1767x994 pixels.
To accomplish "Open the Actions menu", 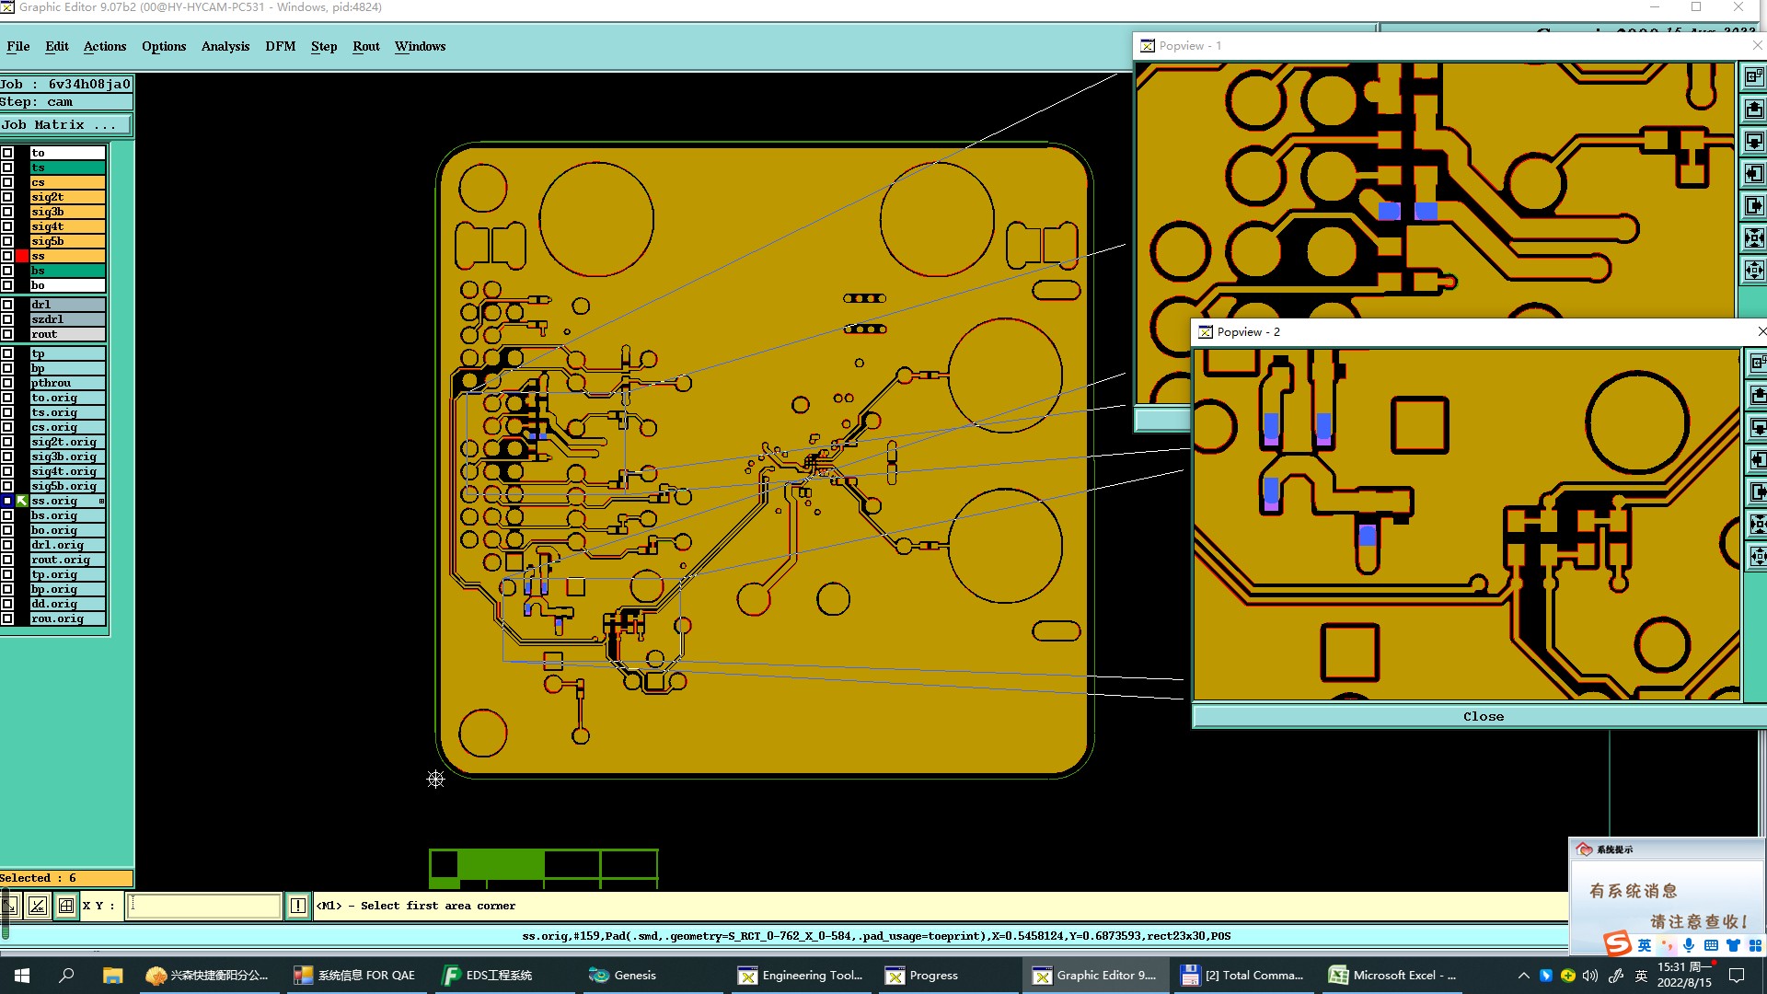I will 104,46.
